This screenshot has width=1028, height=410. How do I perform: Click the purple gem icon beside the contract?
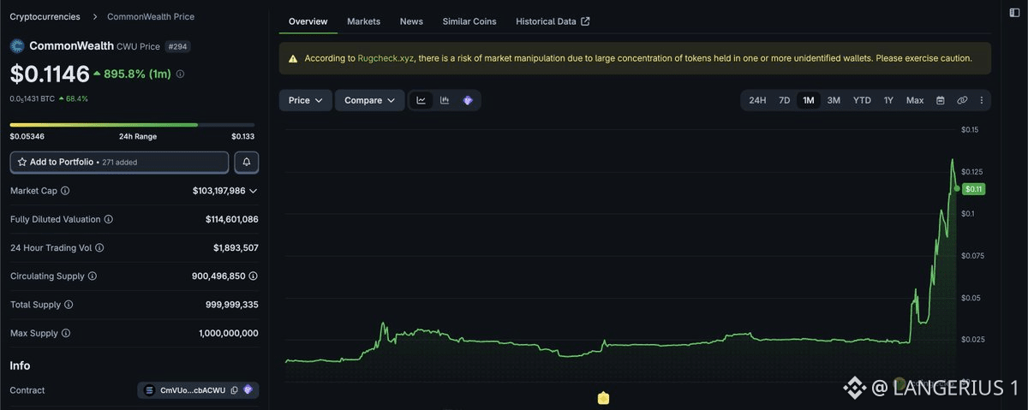click(x=248, y=390)
